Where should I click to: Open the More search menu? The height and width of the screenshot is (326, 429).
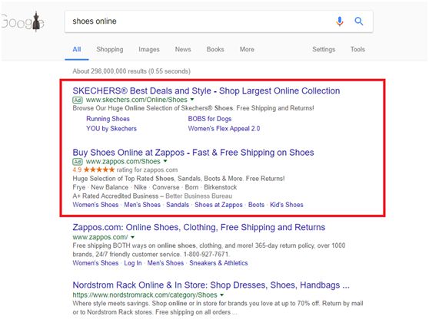coord(247,49)
